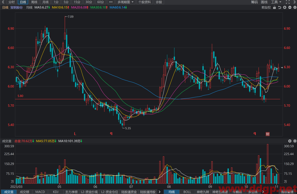Switch to 30分 minute chart

click(x=89, y=2)
